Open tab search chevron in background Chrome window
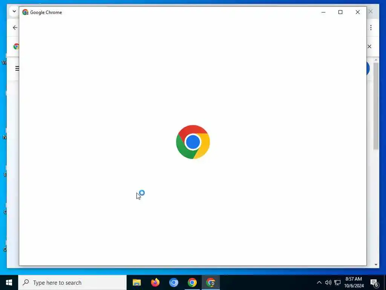 [x=14, y=12]
